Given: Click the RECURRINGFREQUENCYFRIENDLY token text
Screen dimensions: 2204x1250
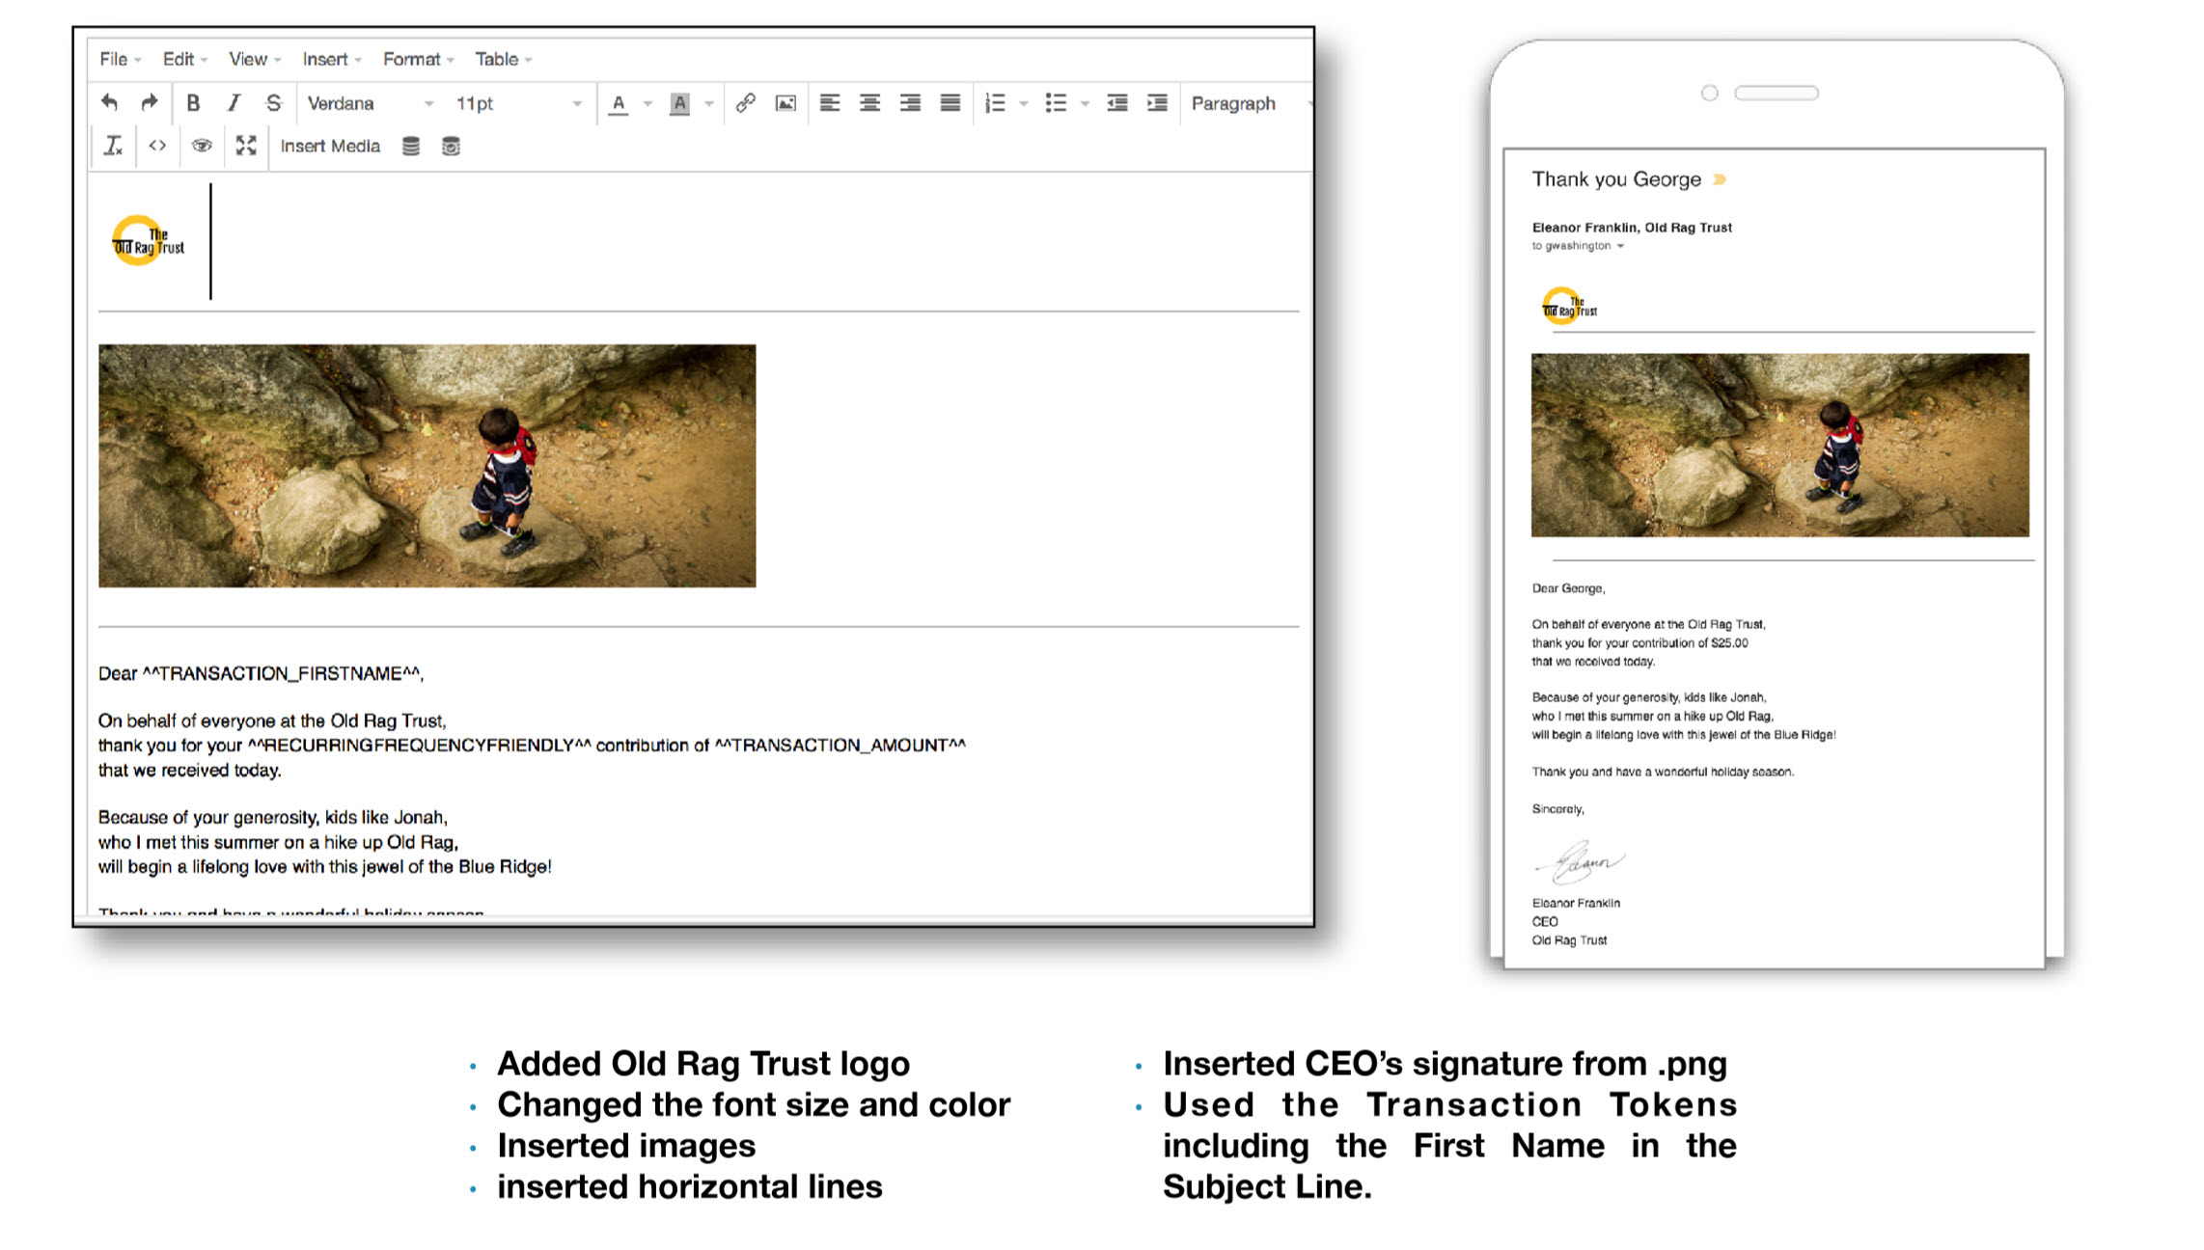Looking at the screenshot, I should [x=419, y=746].
